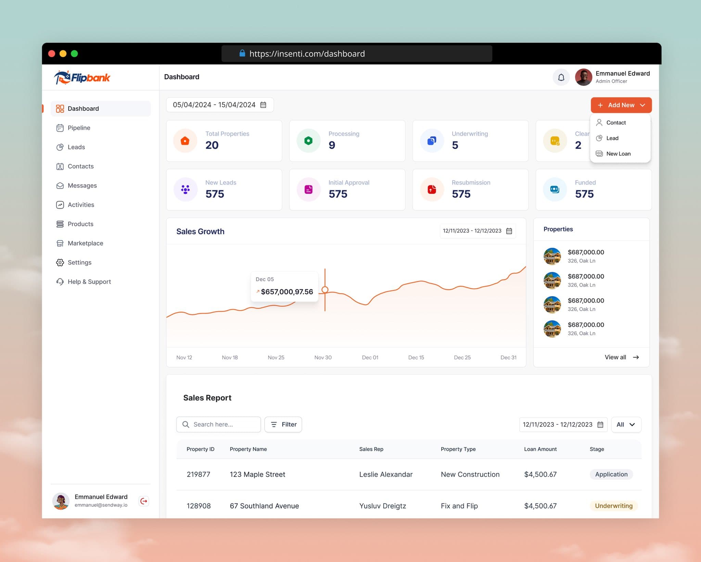Open Pipeline in the sidebar
The width and height of the screenshot is (701, 562).
pyautogui.click(x=79, y=128)
